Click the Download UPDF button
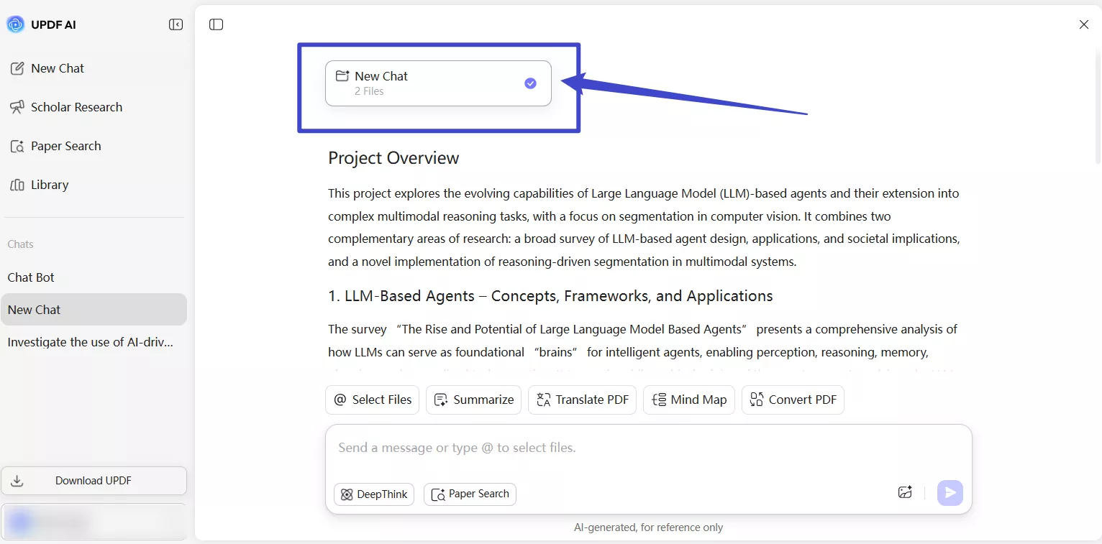 click(x=94, y=480)
